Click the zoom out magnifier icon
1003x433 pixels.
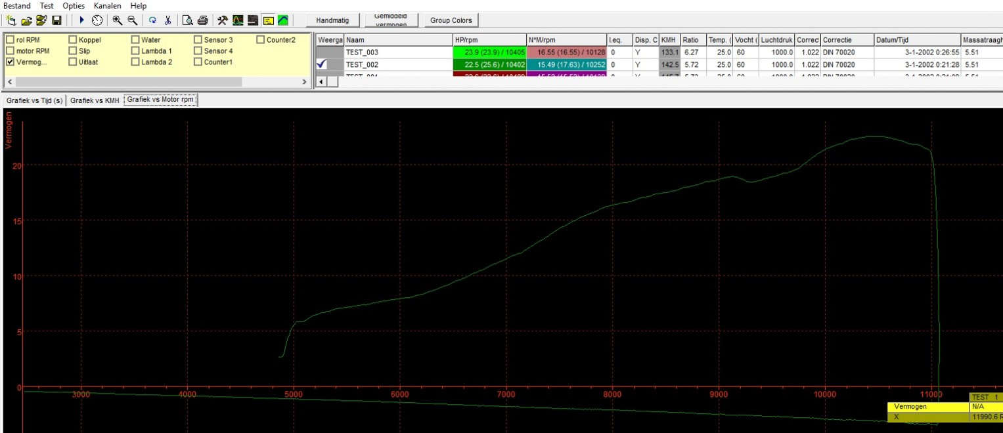133,20
